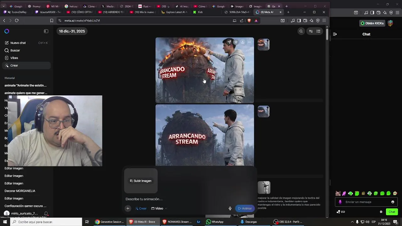The height and width of the screenshot is (226, 402).
Task: Select Nuevo chat in sidebar
Action: 26,43
